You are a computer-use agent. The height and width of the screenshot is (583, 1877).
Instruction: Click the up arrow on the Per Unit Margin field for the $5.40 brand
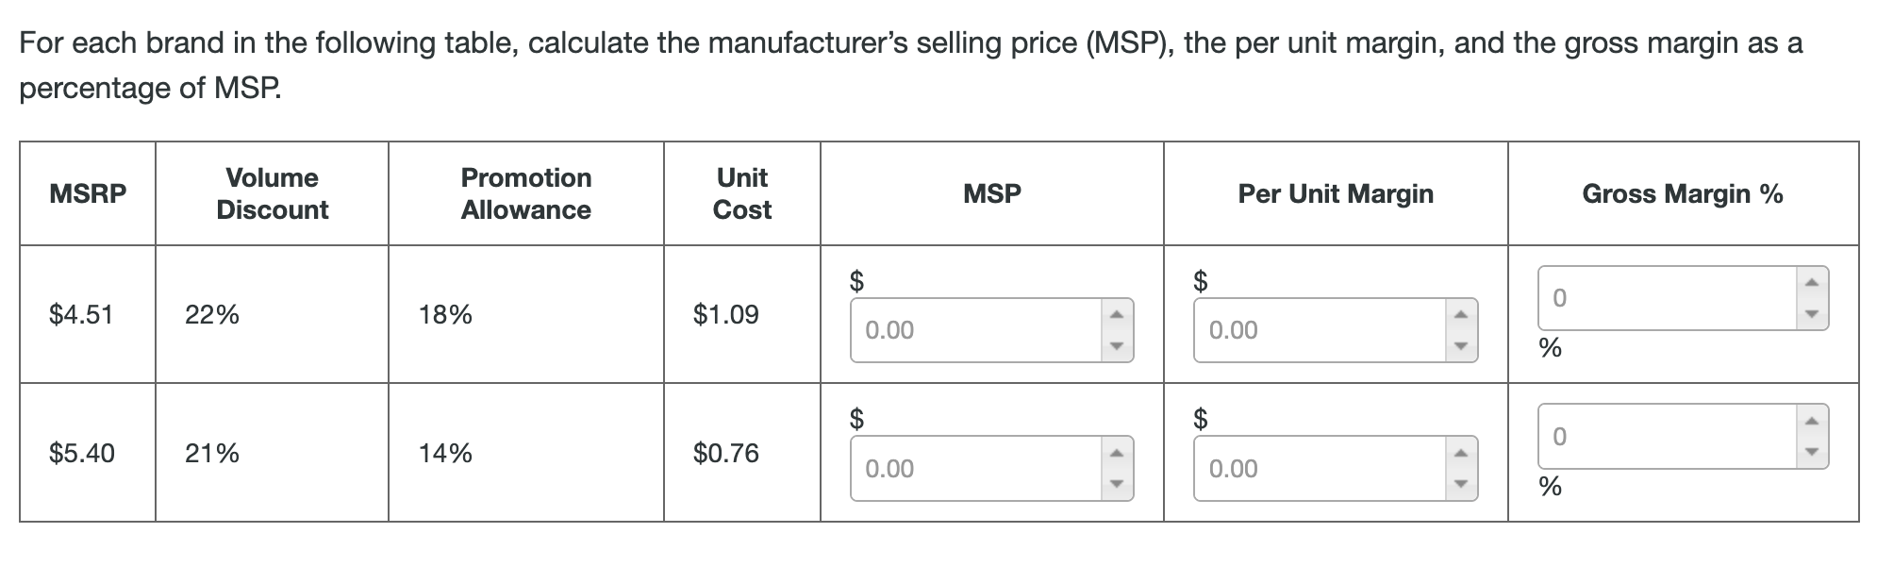click(x=1460, y=451)
